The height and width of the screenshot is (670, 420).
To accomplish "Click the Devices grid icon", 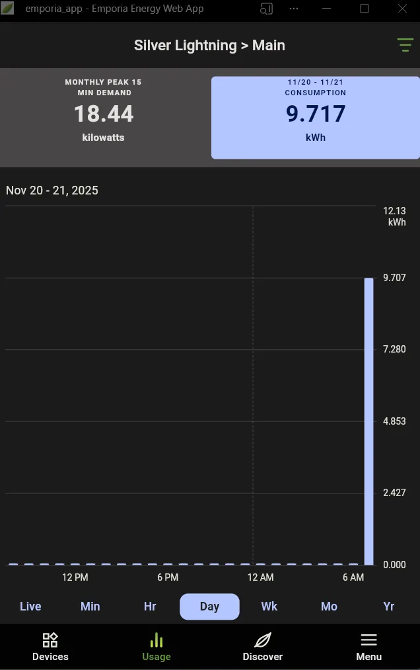I will [50, 640].
